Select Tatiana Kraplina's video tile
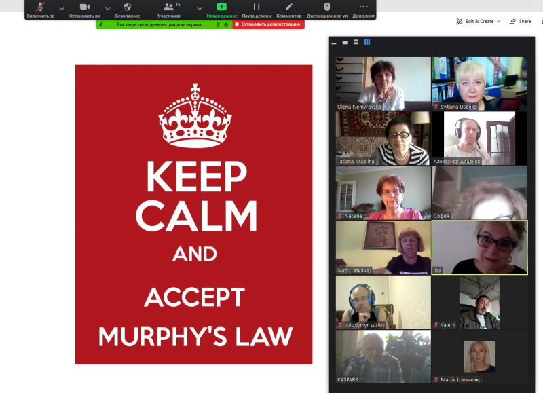The height and width of the screenshot is (393, 543). point(383,138)
